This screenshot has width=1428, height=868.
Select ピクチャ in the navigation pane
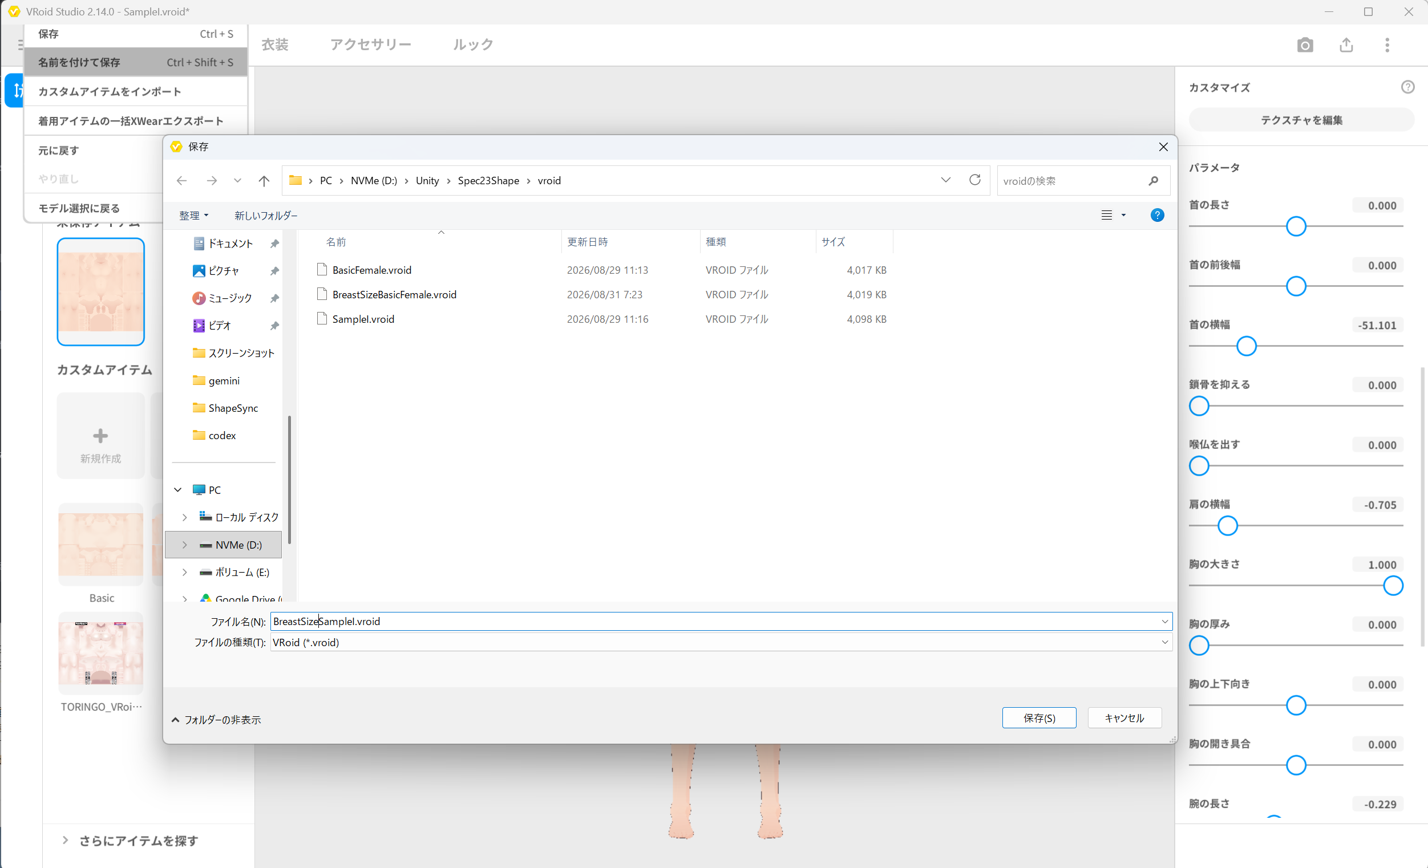pyautogui.click(x=224, y=270)
